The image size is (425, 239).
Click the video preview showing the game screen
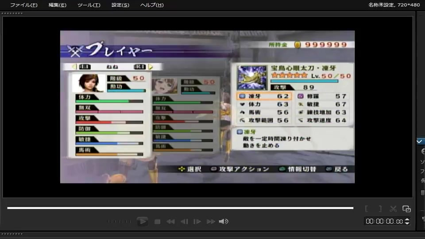coord(207,107)
